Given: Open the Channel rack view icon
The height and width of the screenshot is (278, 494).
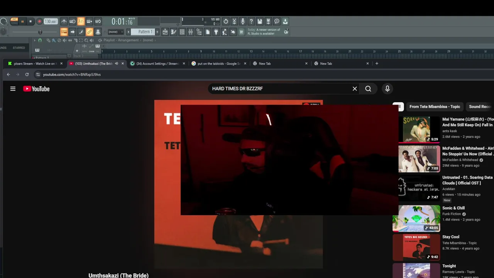Looking at the screenshot, I should coord(182,32).
